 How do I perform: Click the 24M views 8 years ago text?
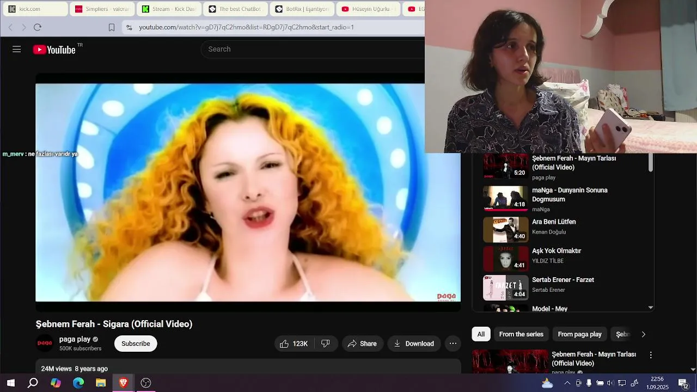pos(75,369)
